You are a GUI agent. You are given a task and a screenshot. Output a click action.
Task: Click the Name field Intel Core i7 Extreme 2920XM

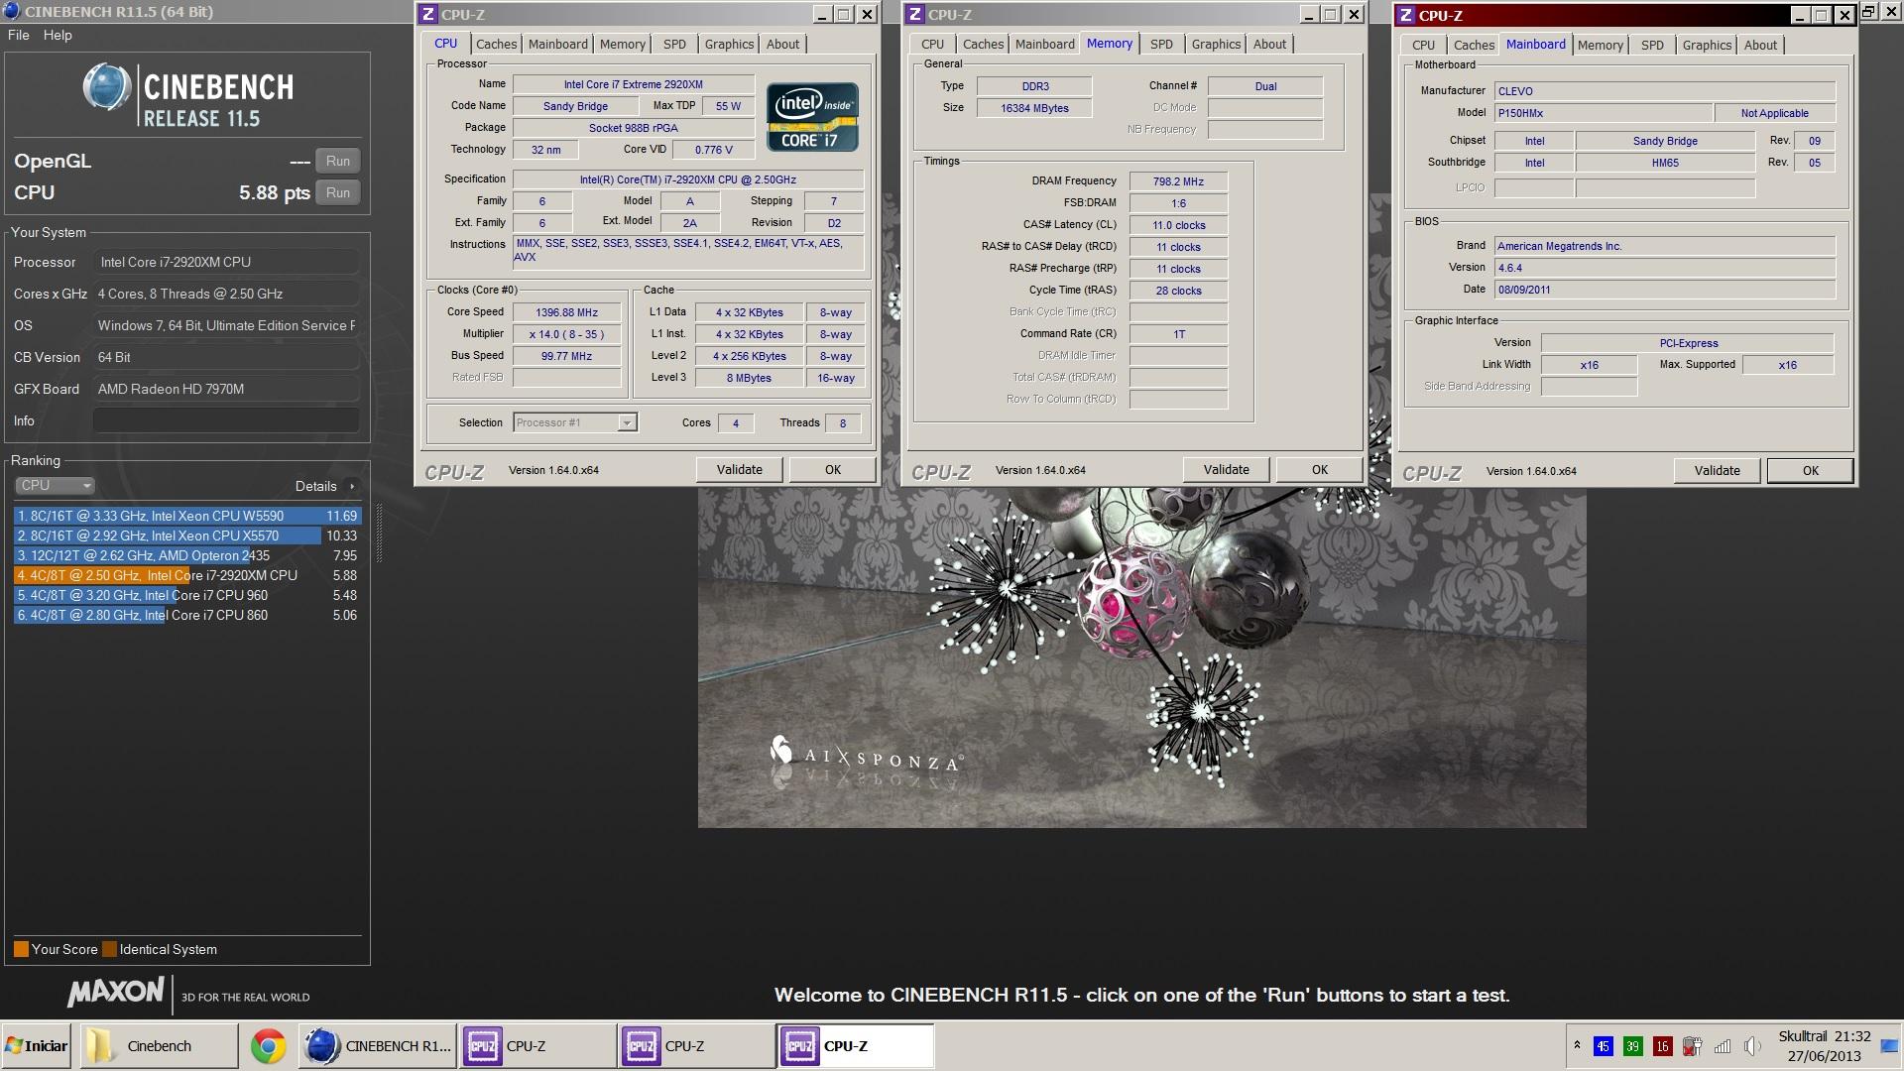pos(633,84)
